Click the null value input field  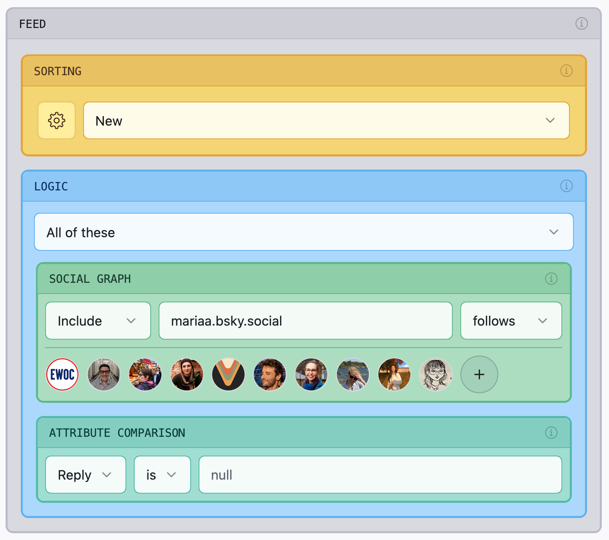coord(380,475)
